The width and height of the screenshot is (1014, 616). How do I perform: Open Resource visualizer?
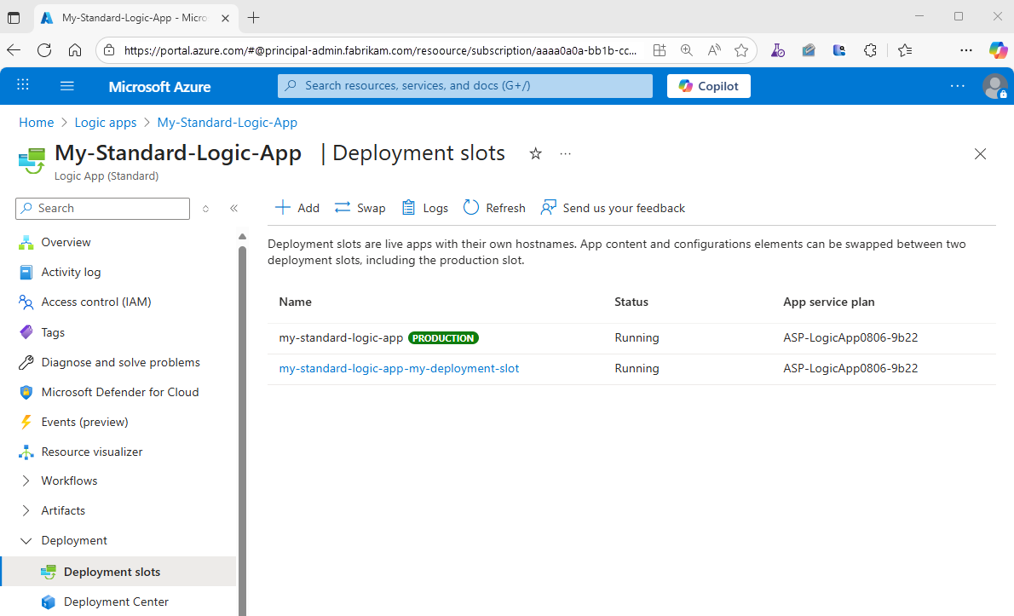coord(92,452)
